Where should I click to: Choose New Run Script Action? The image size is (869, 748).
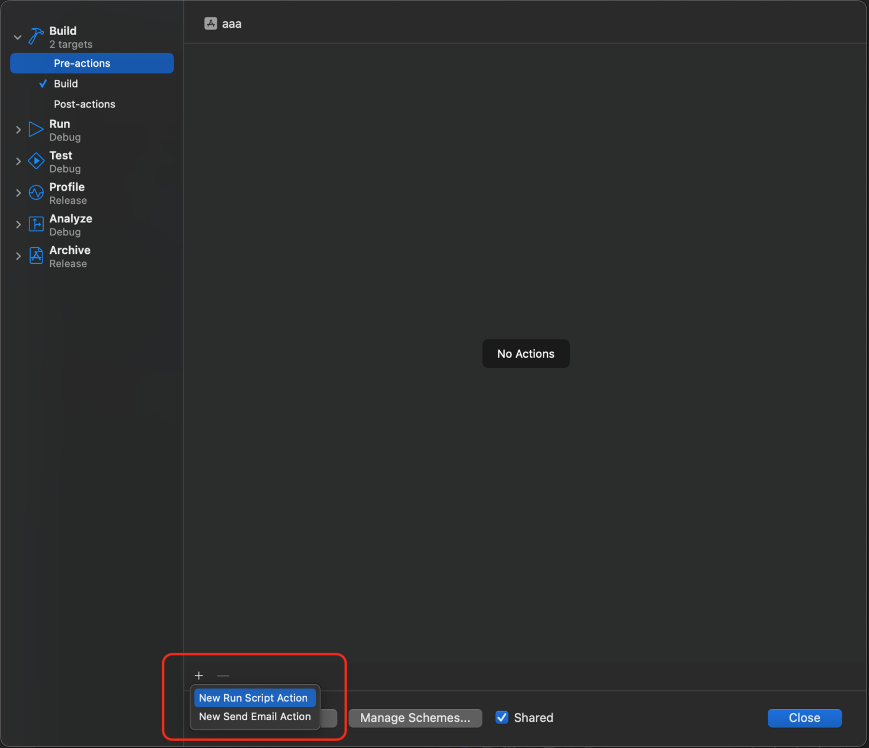pyautogui.click(x=253, y=698)
